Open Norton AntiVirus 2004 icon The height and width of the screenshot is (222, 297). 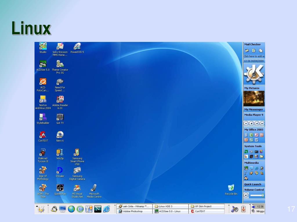[43, 103]
